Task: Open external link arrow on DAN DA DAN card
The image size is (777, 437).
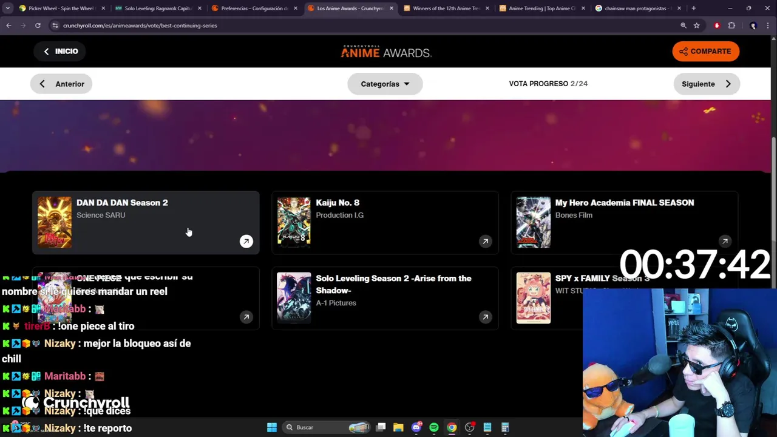Action: pyautogui.click(x=246, y=242)
